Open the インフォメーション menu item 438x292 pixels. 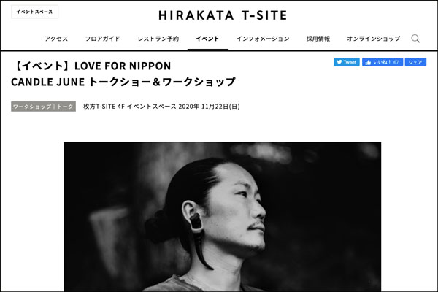pos(263,39)
